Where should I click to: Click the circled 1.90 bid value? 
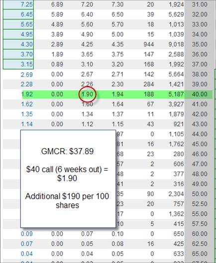pos(87,94)
